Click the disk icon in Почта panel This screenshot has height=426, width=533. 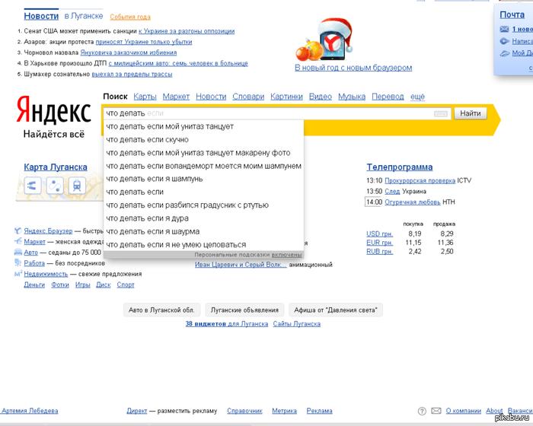click(x=504, y=53)
